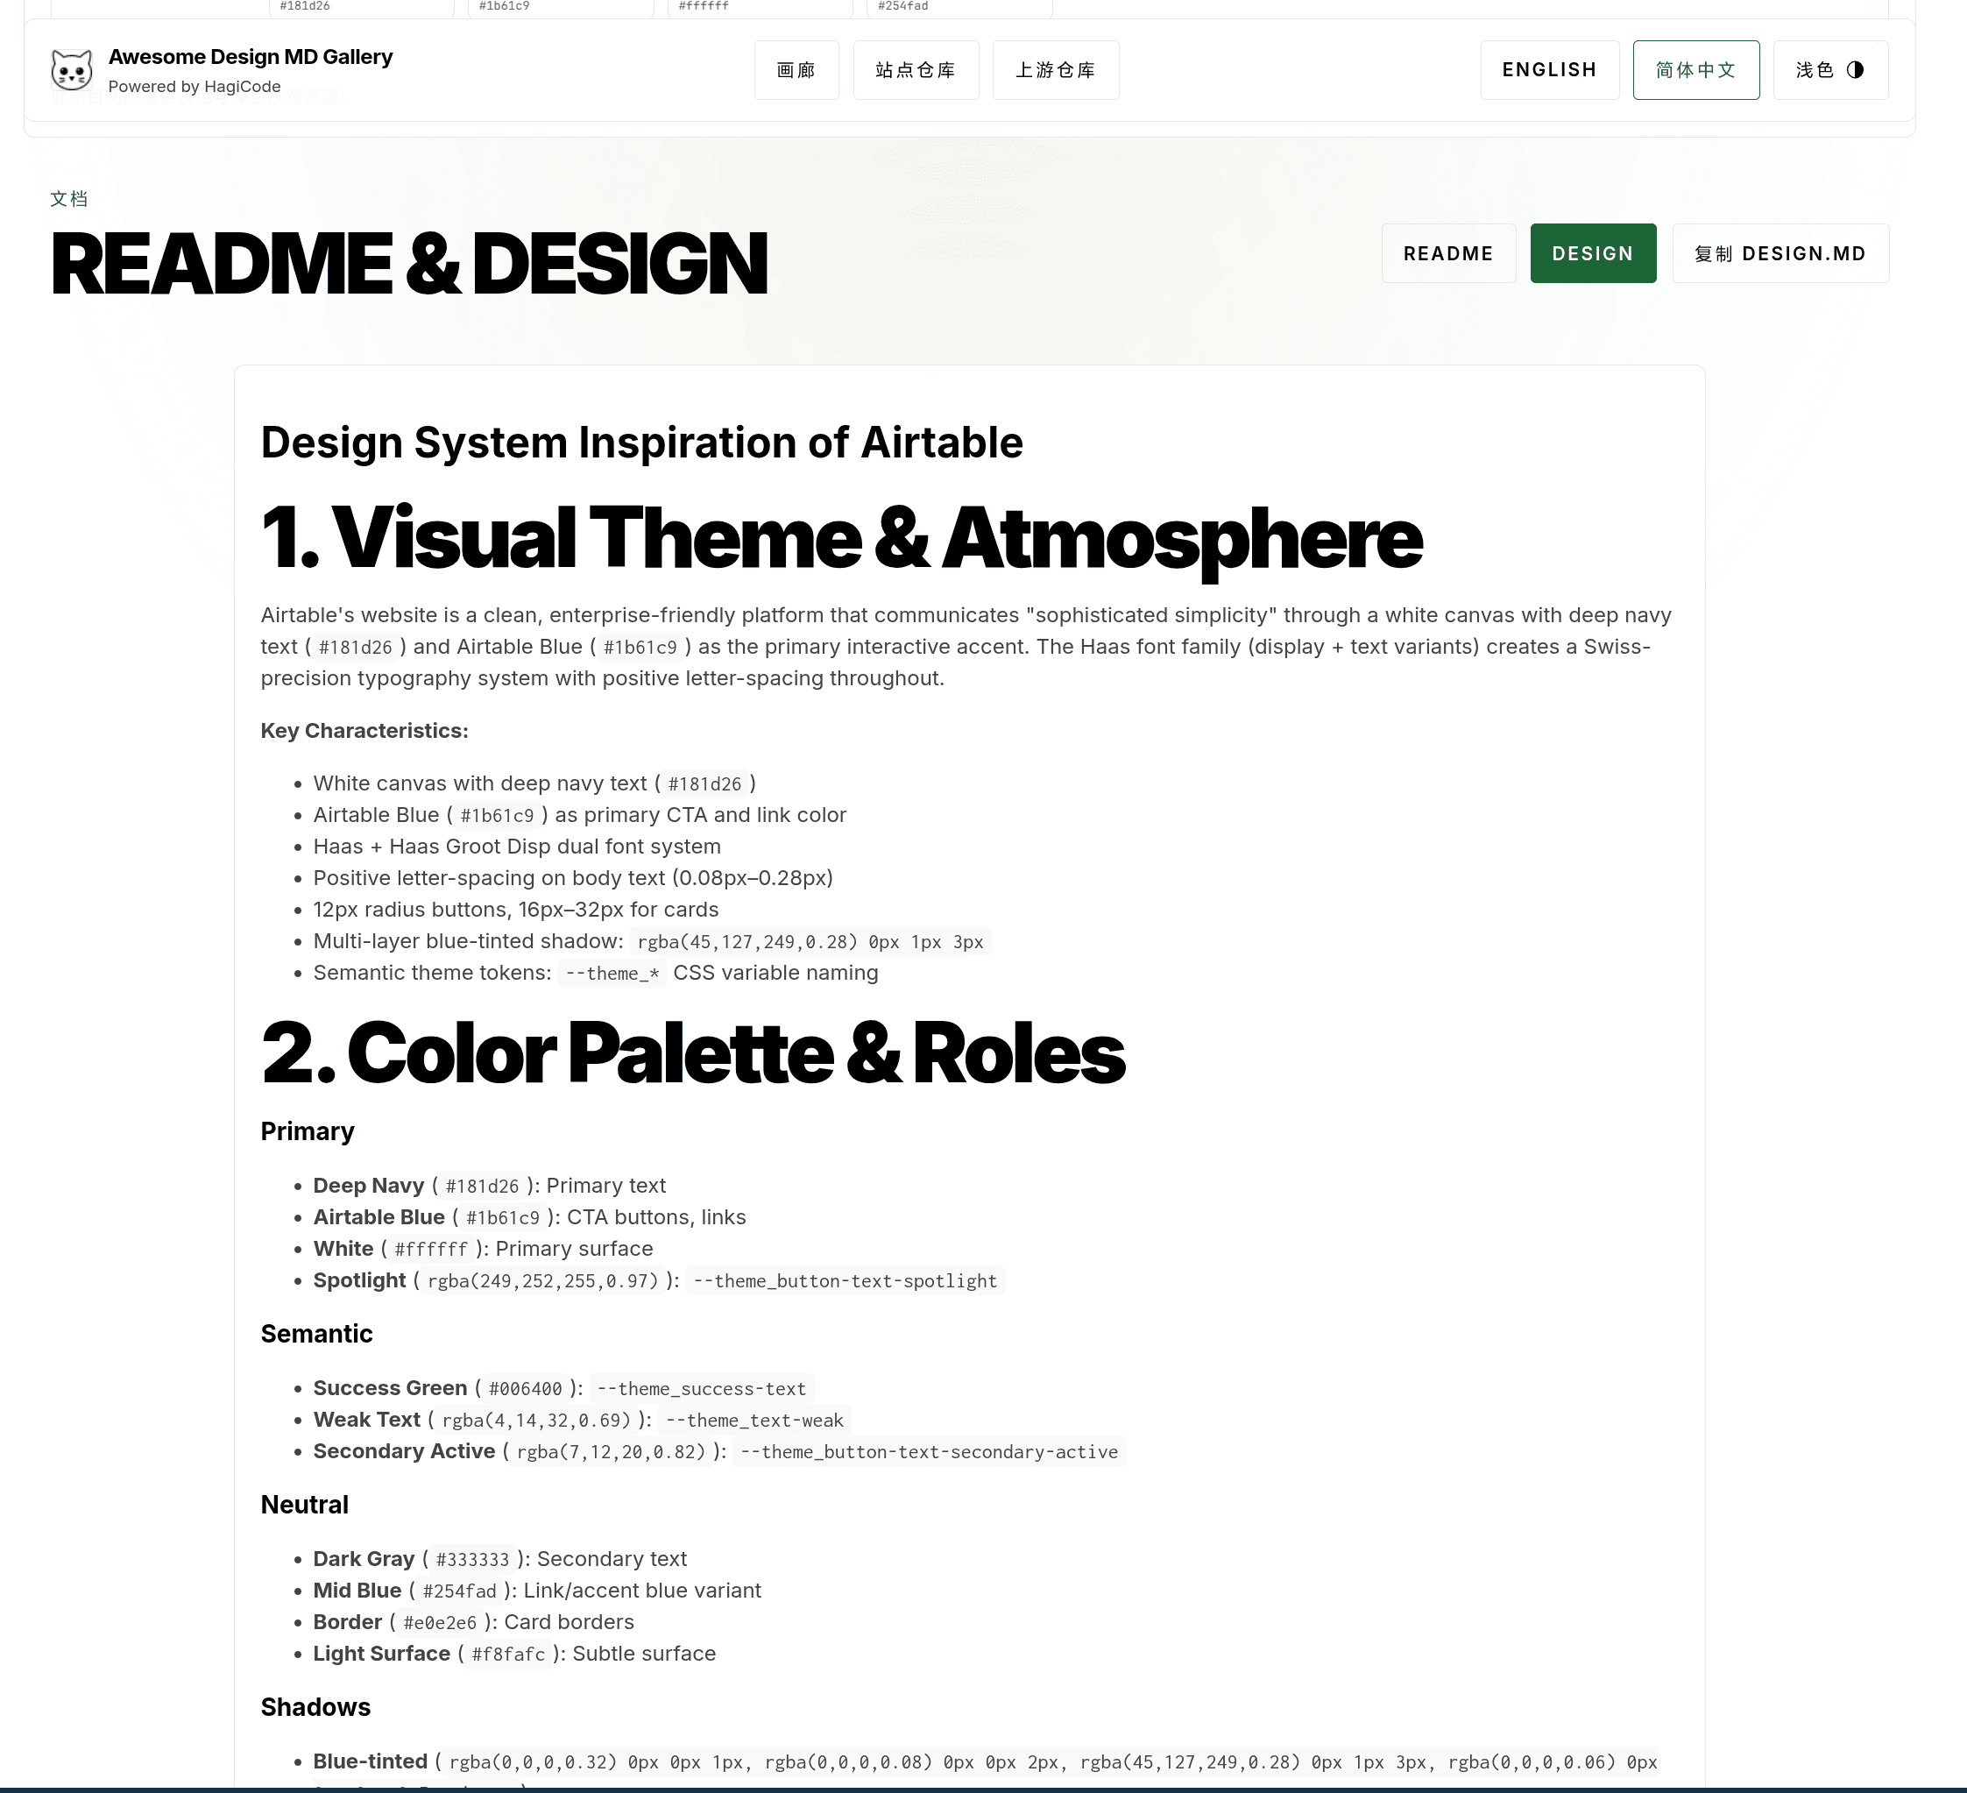Click the Awesome Design MD Gallery title
This screenshot has height=1793, width=1967.
point(250,57)
